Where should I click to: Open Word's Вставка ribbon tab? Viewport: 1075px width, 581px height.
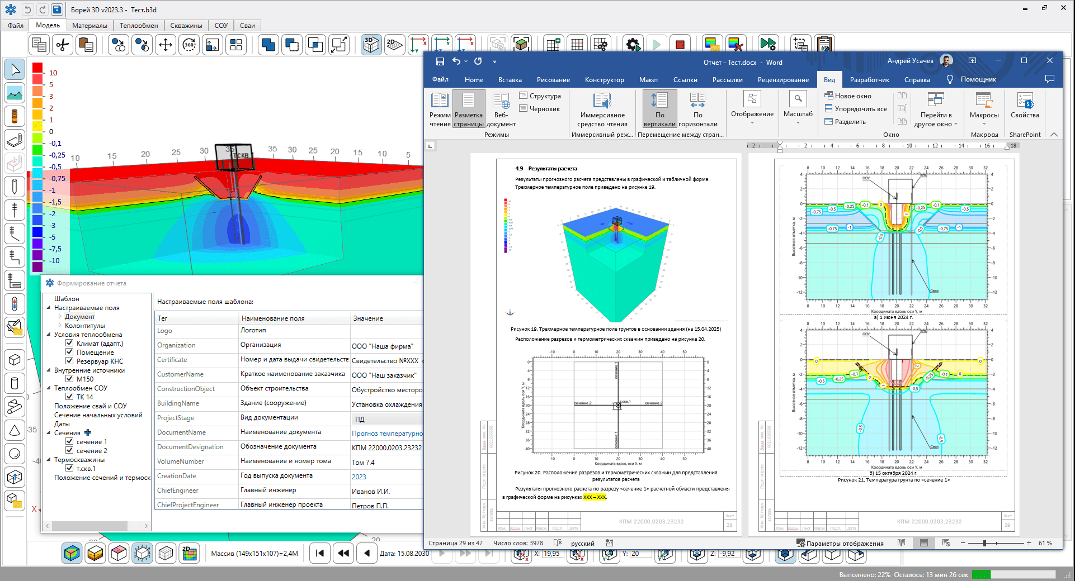pyautogui.click(x=510, y=79)
